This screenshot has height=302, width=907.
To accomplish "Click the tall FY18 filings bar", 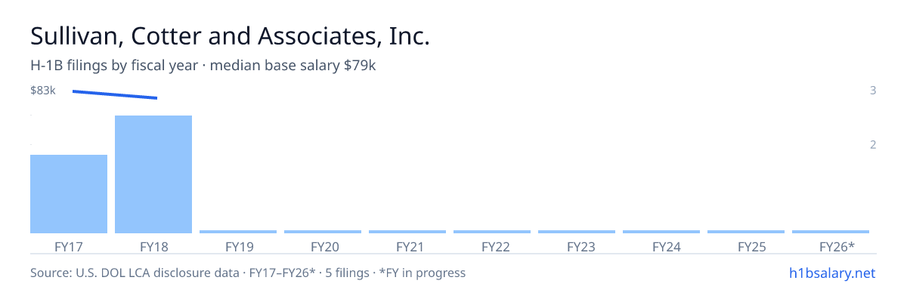I will tap(153, 174).
